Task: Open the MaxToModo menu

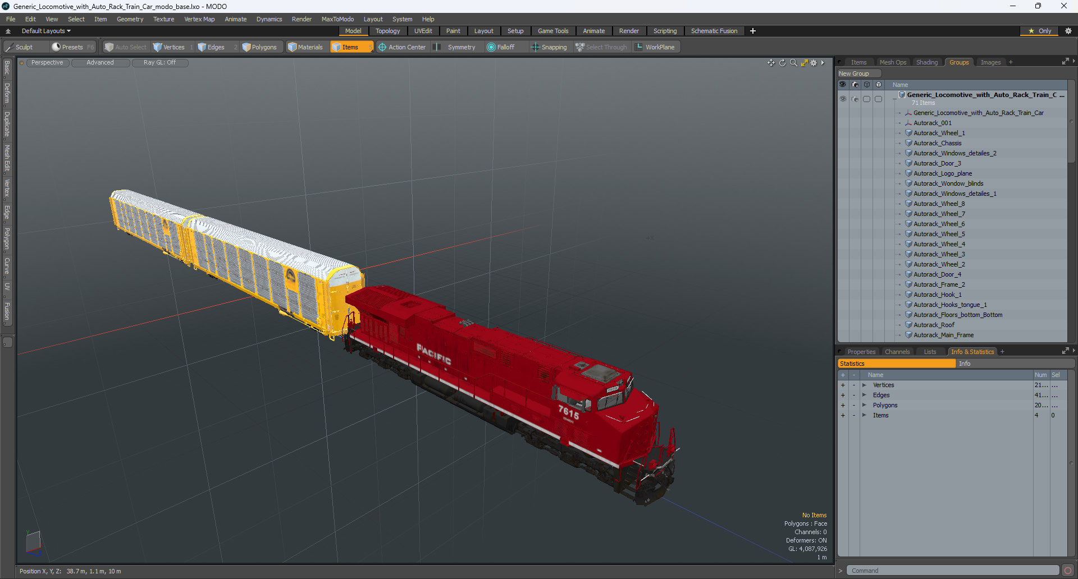Action: click(x=337, y=19)
